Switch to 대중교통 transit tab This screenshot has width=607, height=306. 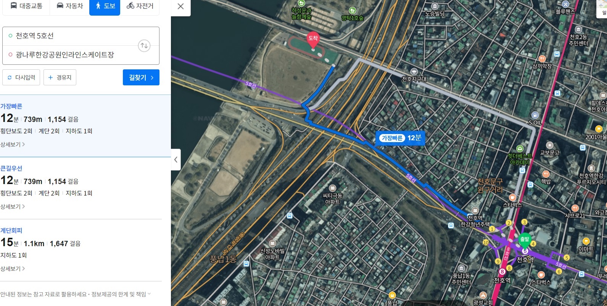tap(26, 6)
